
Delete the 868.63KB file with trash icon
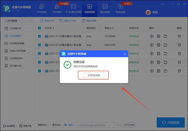(x=179, y=45)
